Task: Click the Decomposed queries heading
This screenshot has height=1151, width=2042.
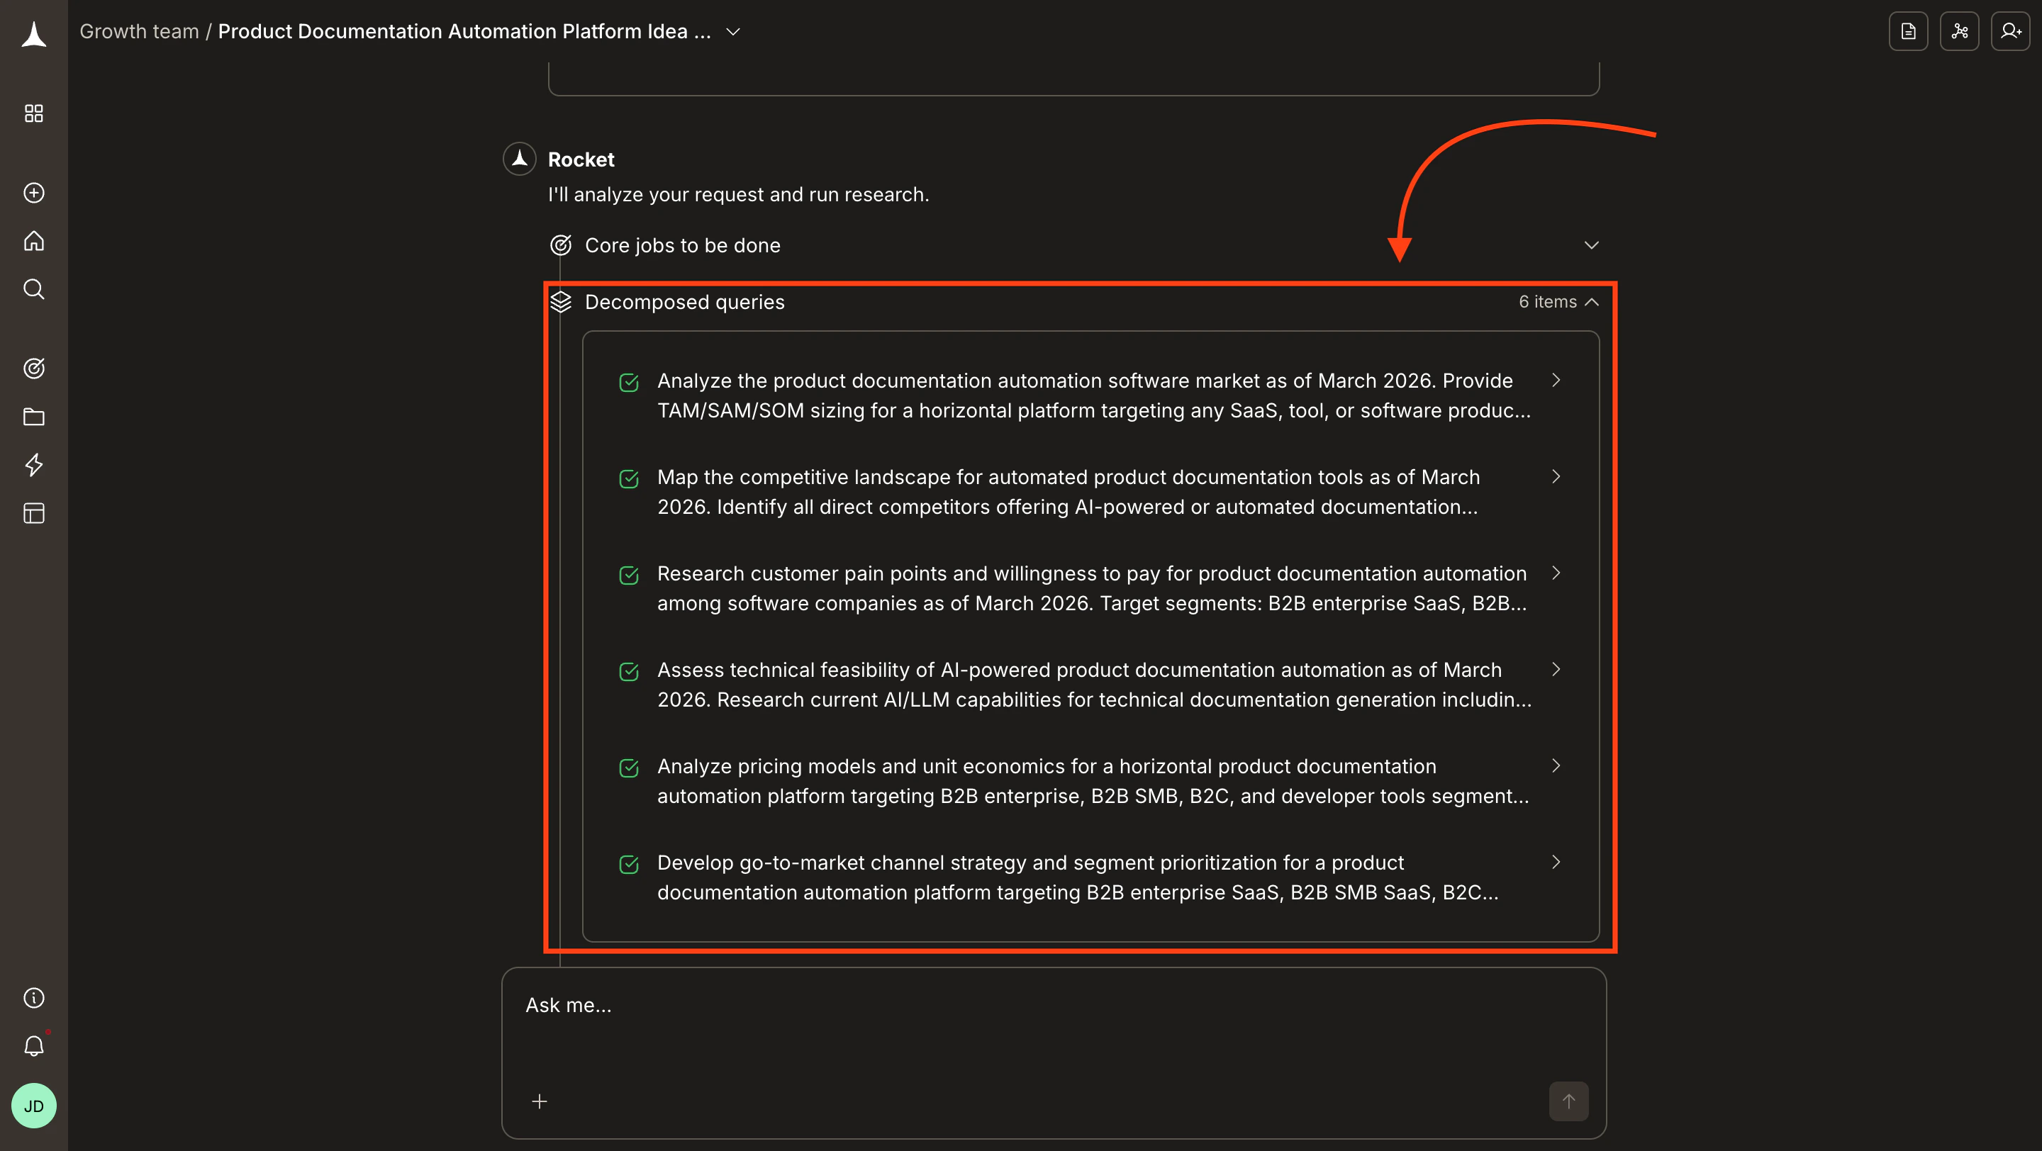Action: pos(684,302)
